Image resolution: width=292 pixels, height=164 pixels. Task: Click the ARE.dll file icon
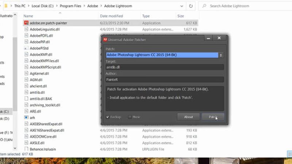tap(26, 111)
